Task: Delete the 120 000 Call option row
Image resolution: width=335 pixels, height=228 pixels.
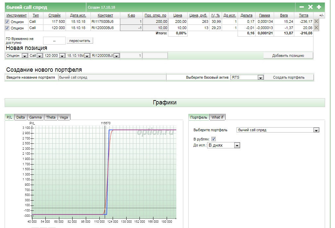Action: (x=316, y=28)
